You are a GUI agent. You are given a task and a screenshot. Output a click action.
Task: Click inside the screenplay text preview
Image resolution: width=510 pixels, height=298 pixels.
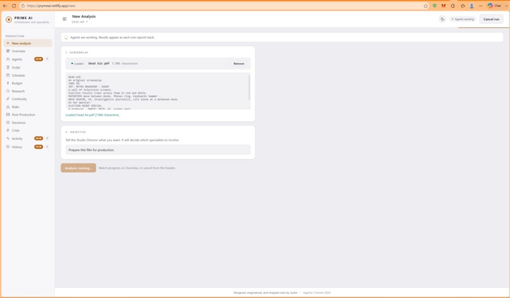(158, 91)
